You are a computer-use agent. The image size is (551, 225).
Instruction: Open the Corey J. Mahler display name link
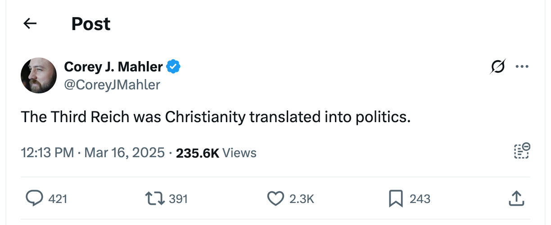pos(113,67)
